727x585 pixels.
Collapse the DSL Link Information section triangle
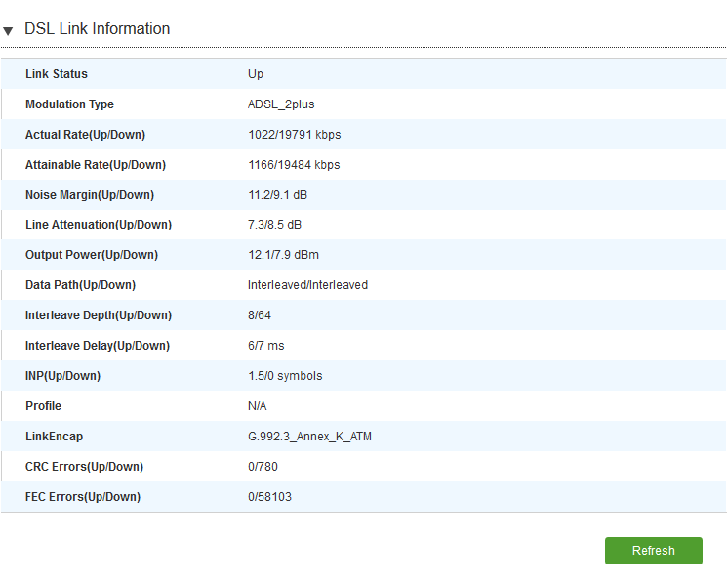[8, 31]
